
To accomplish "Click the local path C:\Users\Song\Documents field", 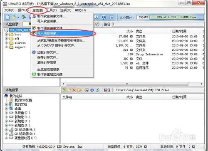I will pos(158,90).
